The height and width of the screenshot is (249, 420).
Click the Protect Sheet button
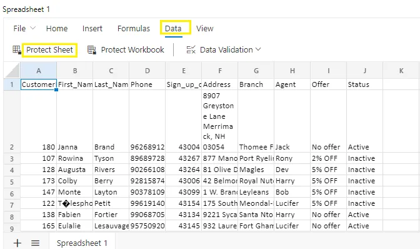49,50
